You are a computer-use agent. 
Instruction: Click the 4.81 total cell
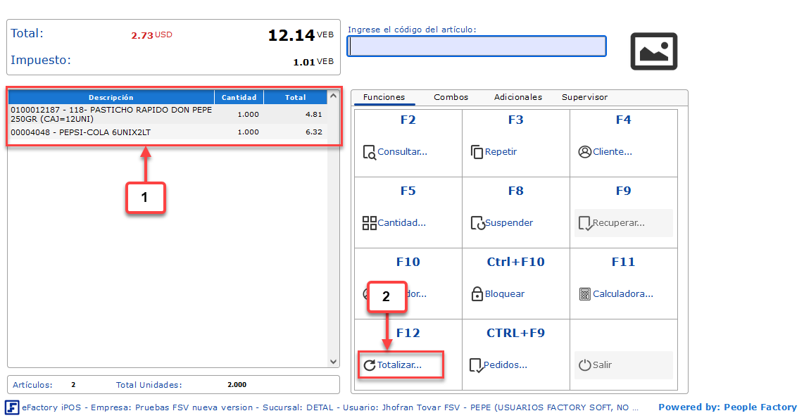314,114
